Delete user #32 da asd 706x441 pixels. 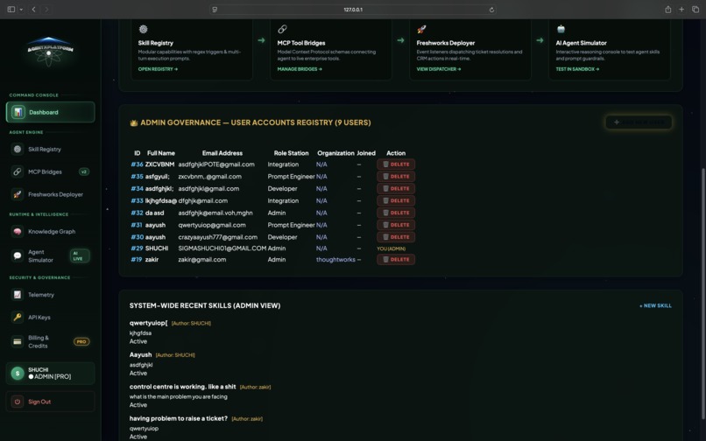396,213
